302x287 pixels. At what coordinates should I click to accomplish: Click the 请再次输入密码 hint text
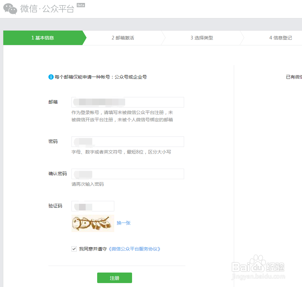click(x=88, y=184)
